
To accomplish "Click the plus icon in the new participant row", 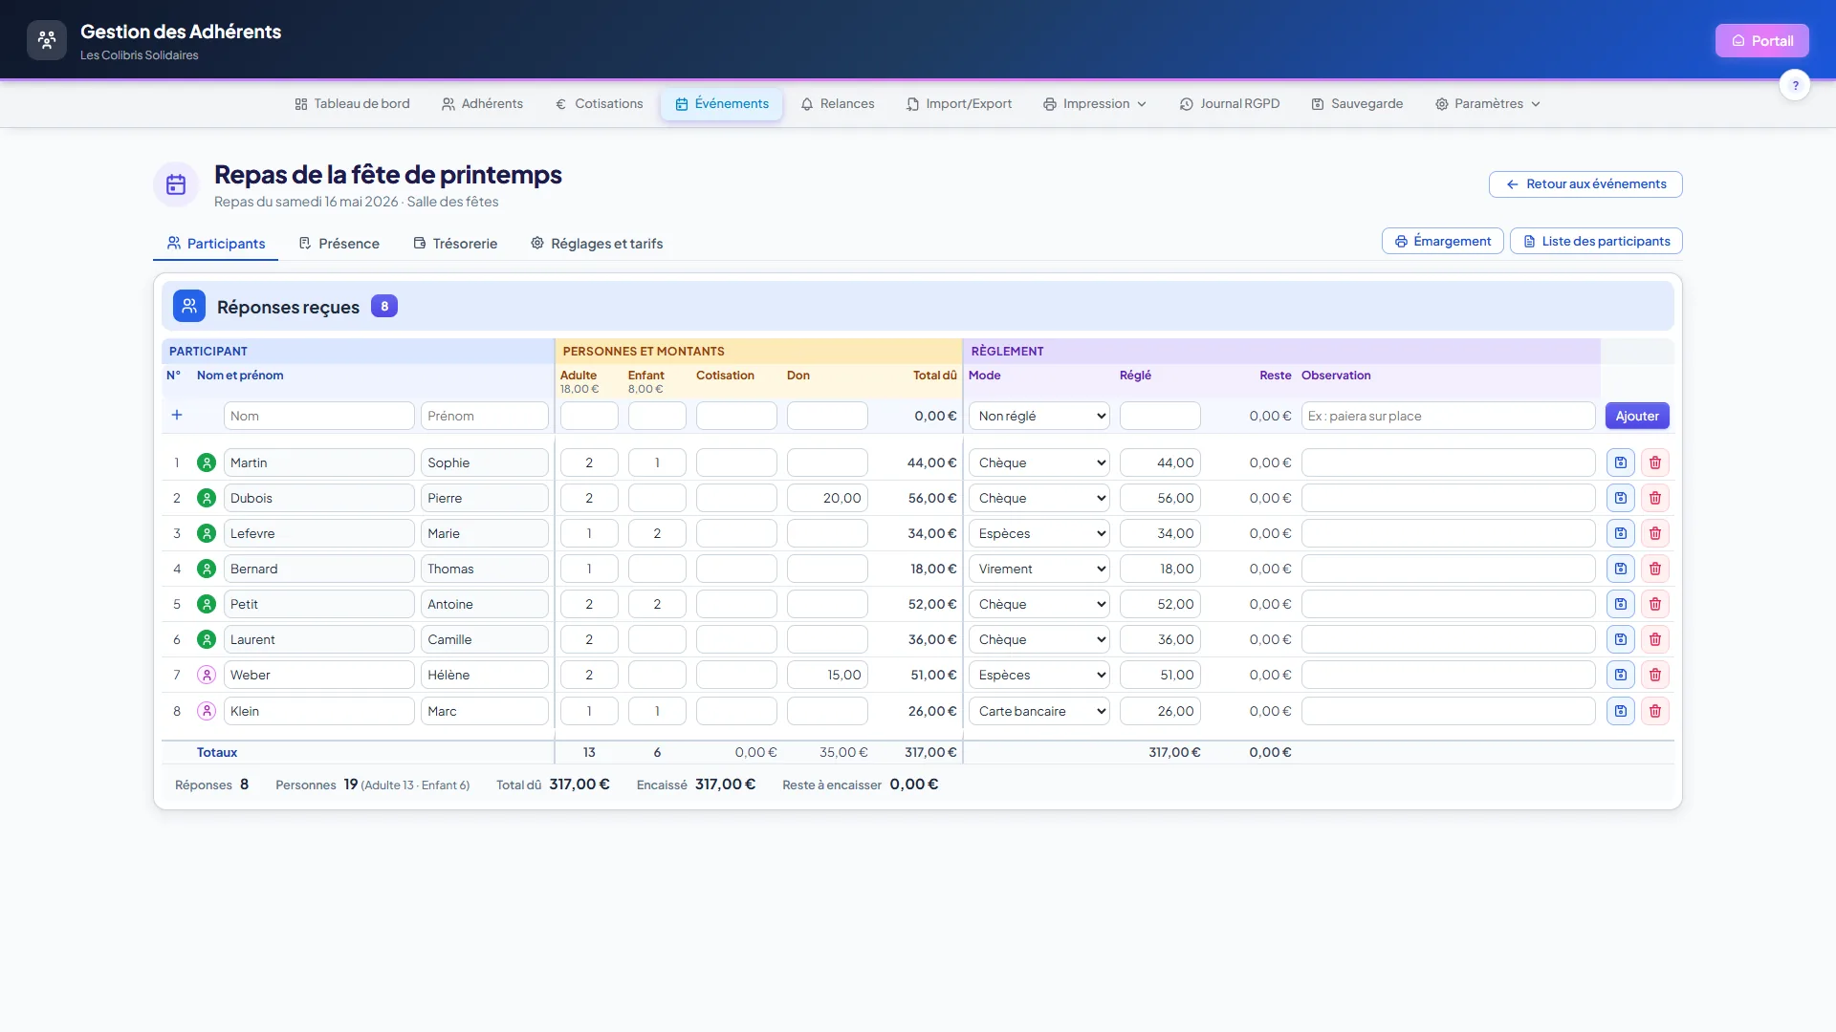I will (x=177, y=415).
